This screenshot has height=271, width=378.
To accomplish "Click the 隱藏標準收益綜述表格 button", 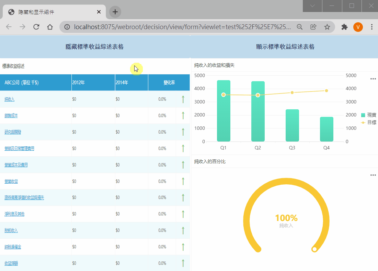I will pyautogui.click(x=95, y=47).
